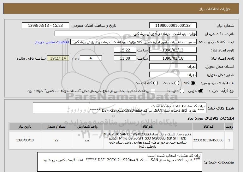
Task: Toggle the Islamic treasury payment checkbox
Action: (x=153, y=91)
